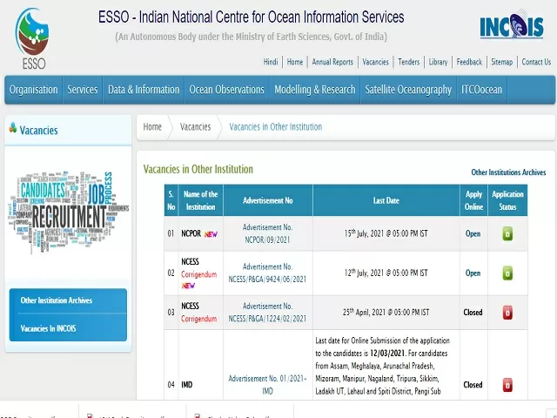Open the Modelling & Research menu
Screen dimensions: 557x418
pos(315,90)
